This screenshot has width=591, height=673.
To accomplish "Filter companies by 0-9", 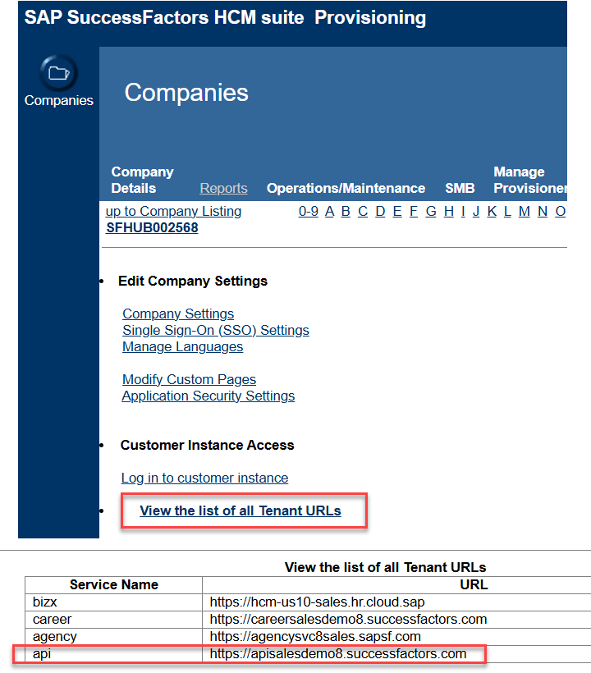I will (x=308, y=211).
